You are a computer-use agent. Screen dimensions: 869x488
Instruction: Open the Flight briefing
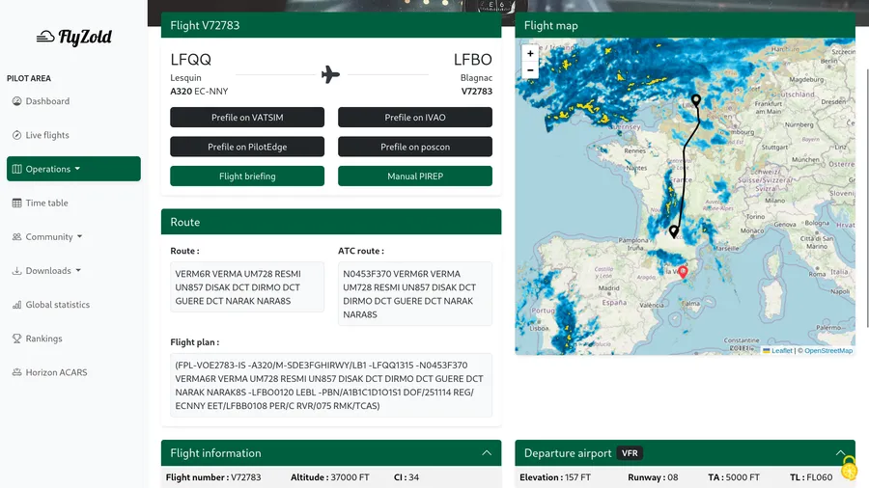pyautogui.click(x=247, y=176)
